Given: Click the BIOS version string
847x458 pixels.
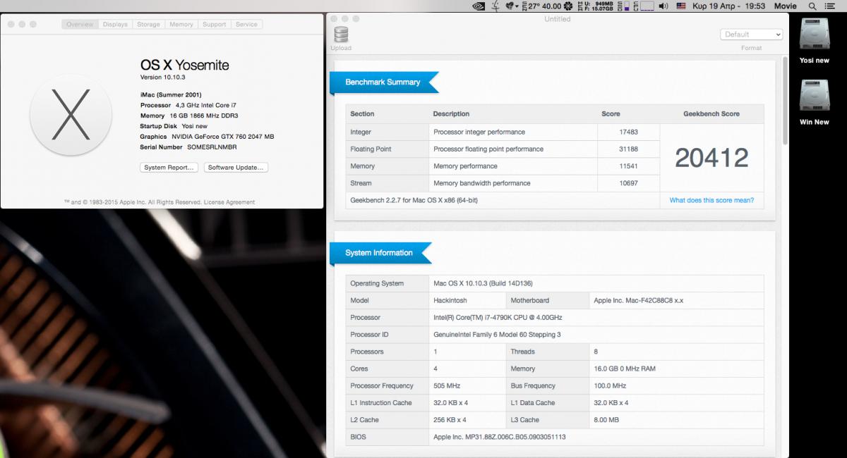Looking at the screenshot, I should (x=500, y=437).
